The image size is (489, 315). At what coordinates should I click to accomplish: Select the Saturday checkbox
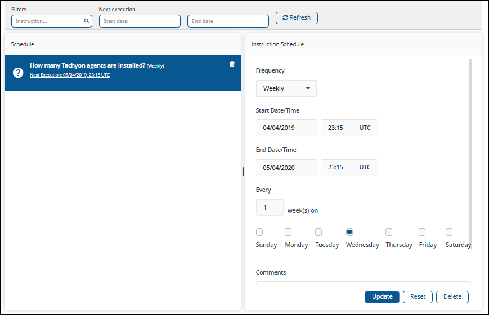pos(449,232)
